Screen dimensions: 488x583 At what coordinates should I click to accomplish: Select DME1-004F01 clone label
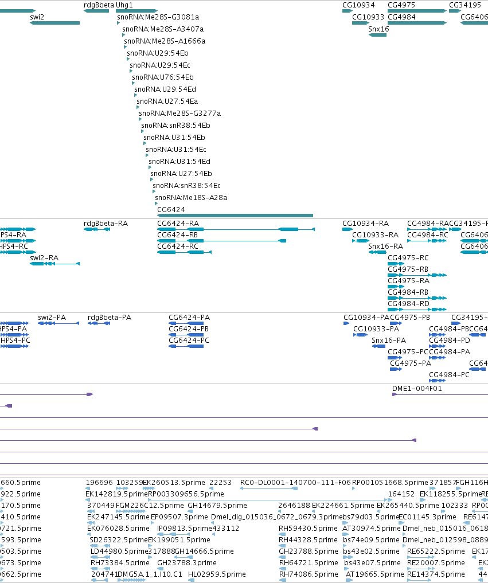(x=417, y=389)
